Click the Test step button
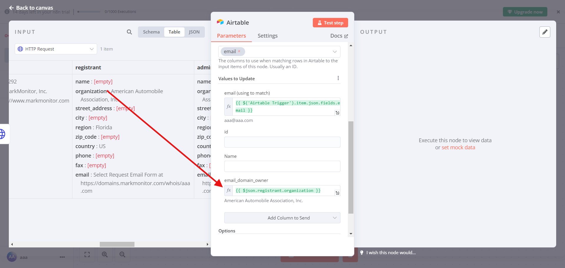This screenshot has height=268, width=565. pos(330,23)
